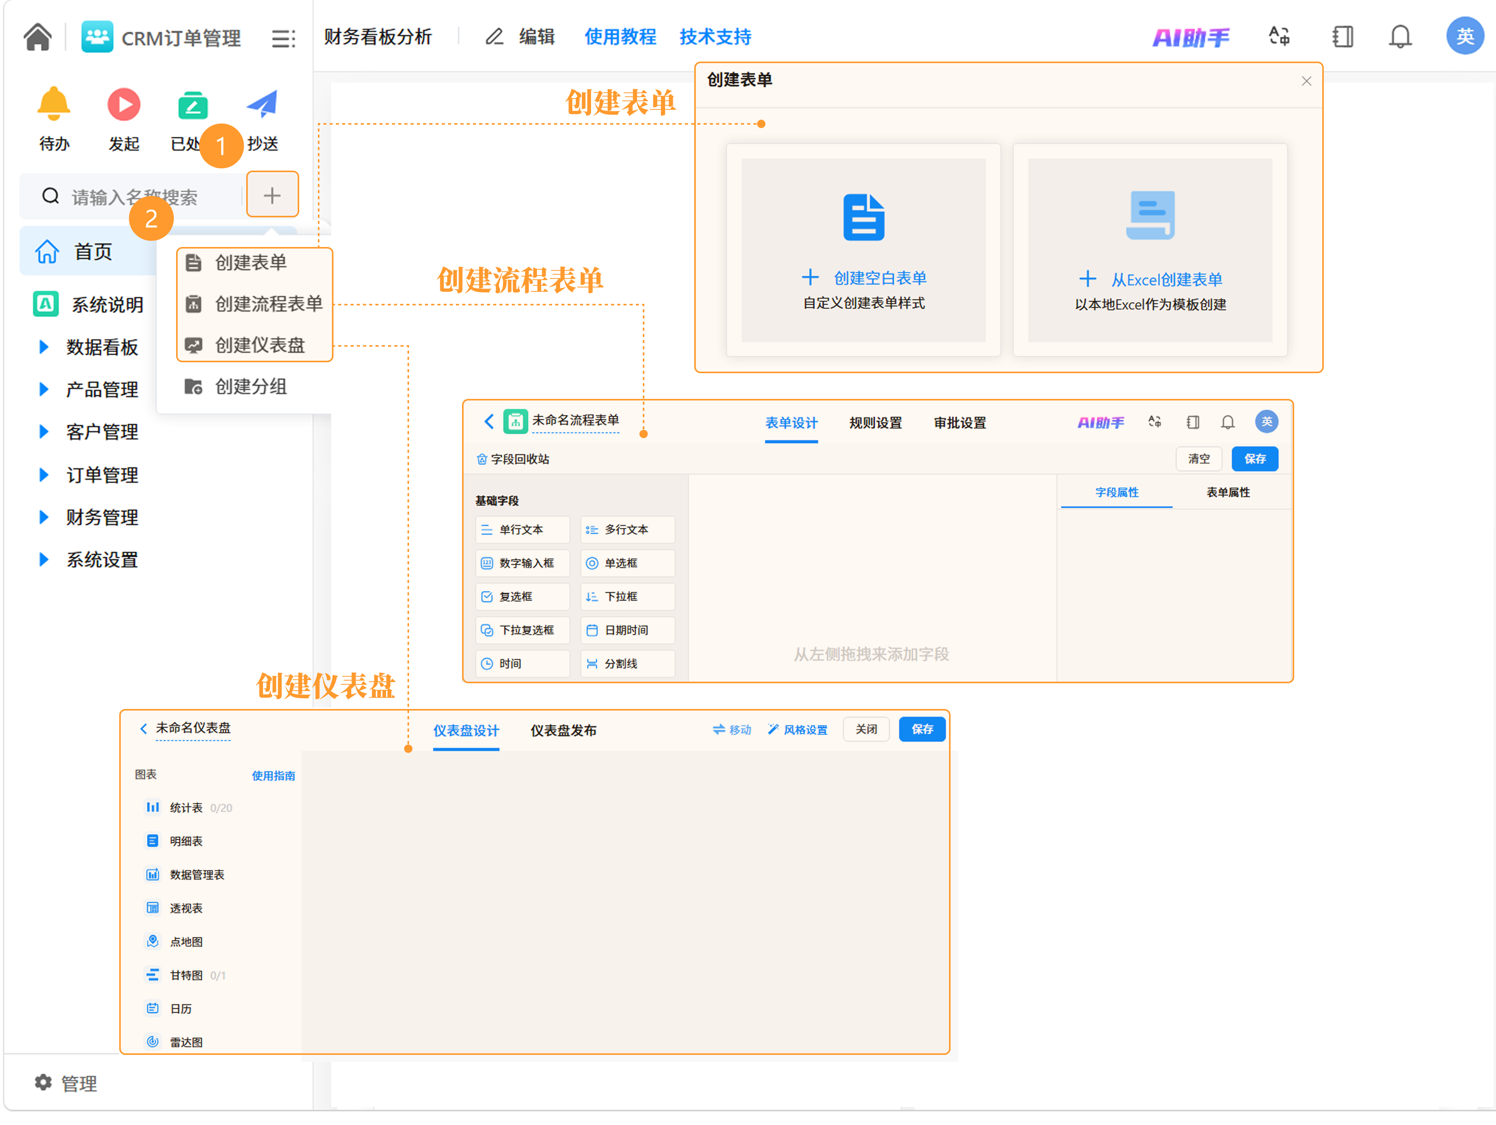
Task: Expand the 数据看板 group arrow
Action: click(x=44, y=347)
